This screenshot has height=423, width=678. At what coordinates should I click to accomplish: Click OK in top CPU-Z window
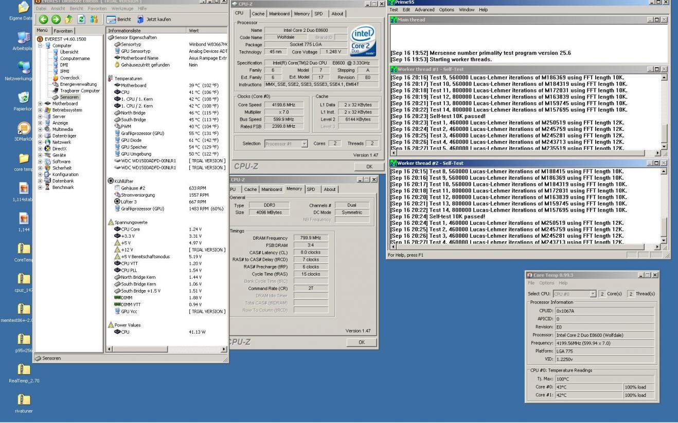[369, 167]
